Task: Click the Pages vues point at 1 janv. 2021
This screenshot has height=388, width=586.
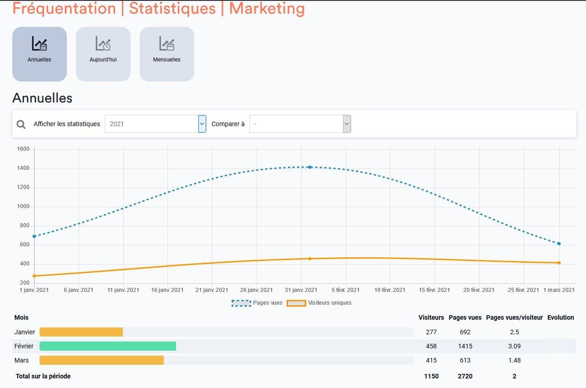Action: [x=34, y=236]
